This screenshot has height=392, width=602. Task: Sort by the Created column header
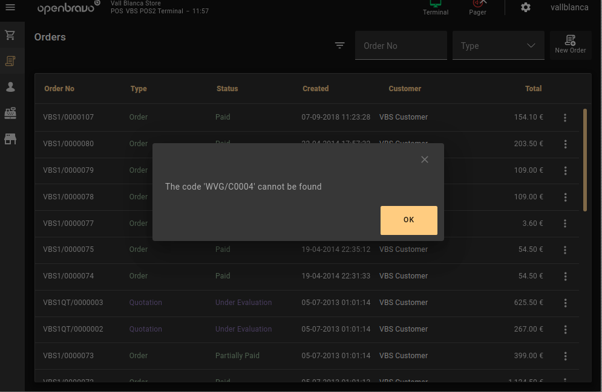[x=315, y=89]
